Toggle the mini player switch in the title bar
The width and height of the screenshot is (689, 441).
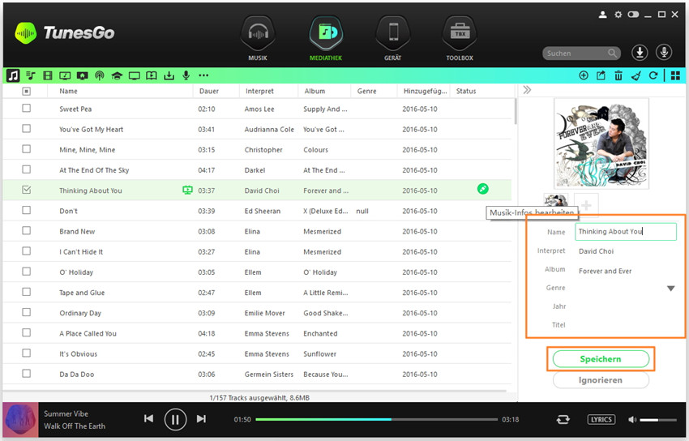[633, 15]
